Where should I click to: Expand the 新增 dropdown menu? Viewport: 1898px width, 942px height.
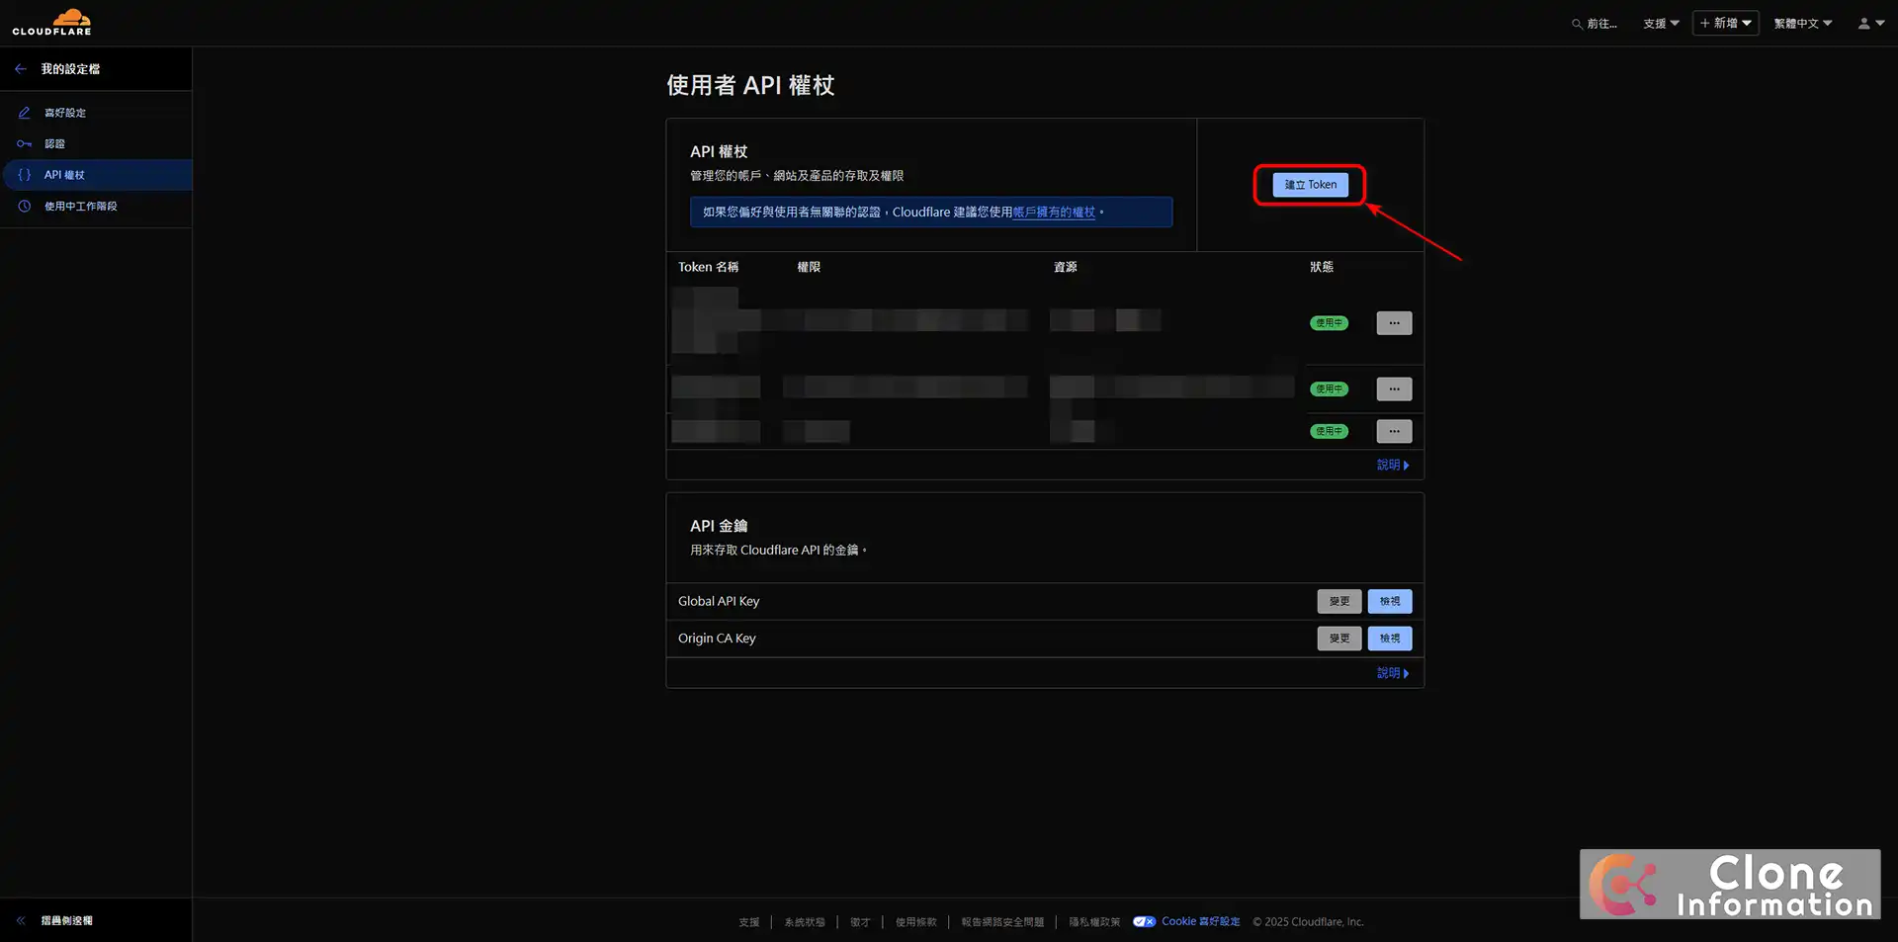(1725, 23)
